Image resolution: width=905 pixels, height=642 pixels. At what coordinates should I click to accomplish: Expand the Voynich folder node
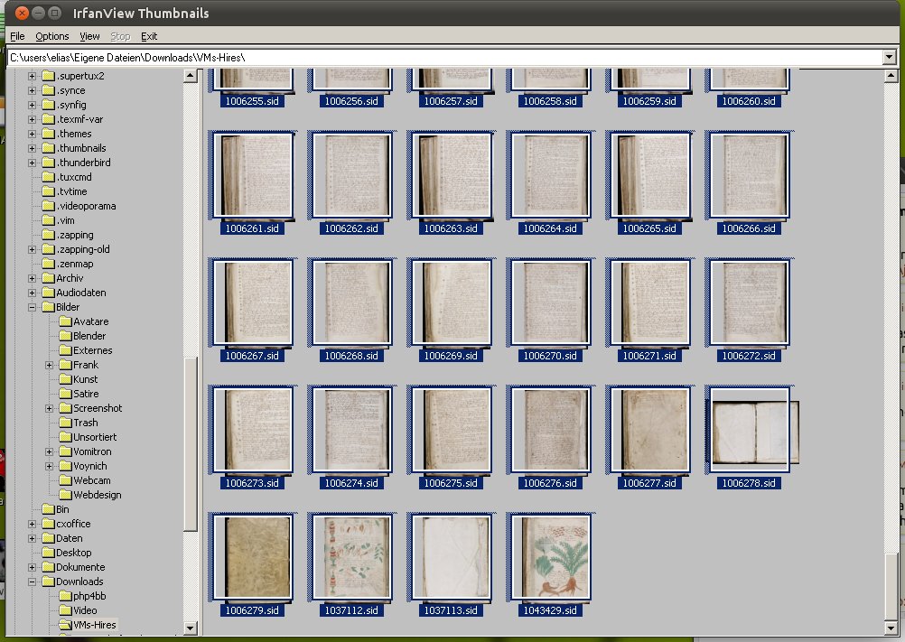(50, 466)
